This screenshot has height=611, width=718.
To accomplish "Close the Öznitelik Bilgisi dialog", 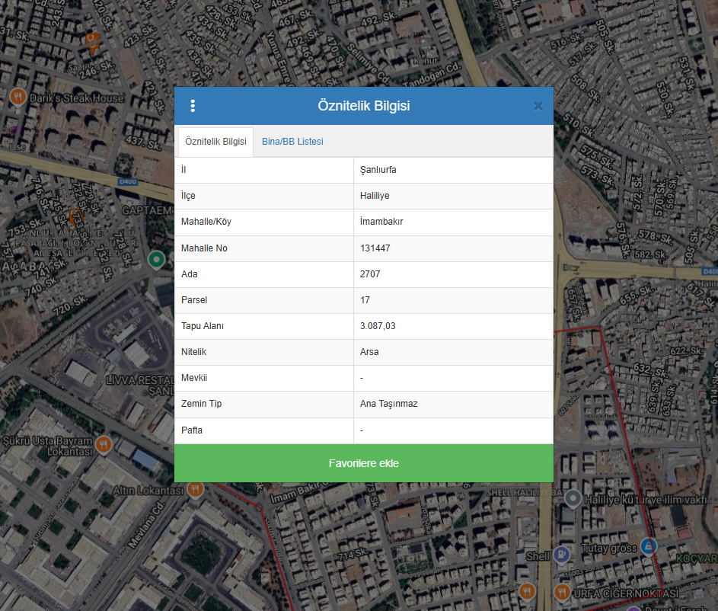I will click(538, 106).
